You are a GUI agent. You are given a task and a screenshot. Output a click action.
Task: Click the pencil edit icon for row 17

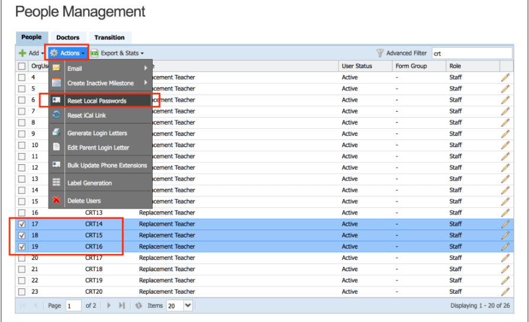[505, 224]
